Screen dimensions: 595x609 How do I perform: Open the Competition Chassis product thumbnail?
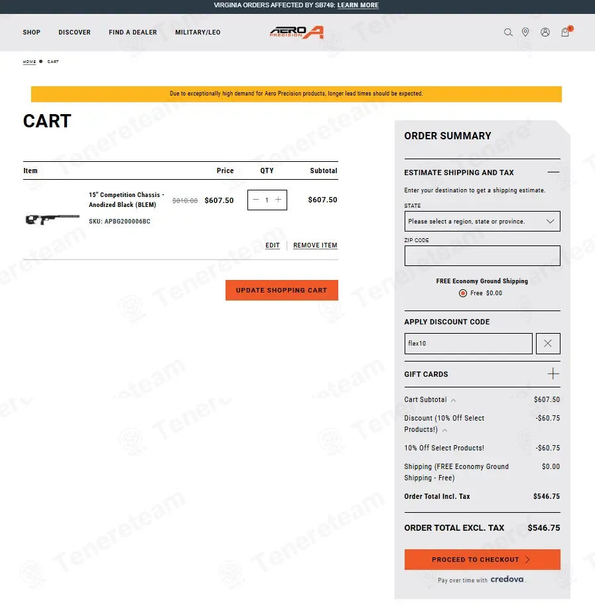[52, 220]
